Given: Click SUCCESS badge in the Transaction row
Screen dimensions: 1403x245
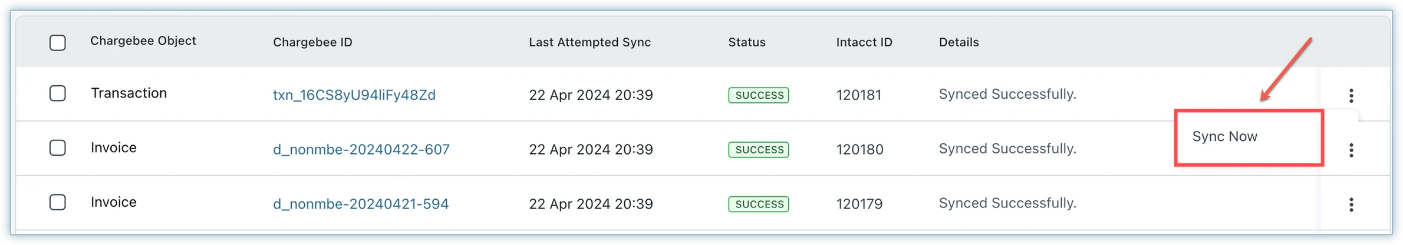Looking at the screenshot, I should 759,95.
